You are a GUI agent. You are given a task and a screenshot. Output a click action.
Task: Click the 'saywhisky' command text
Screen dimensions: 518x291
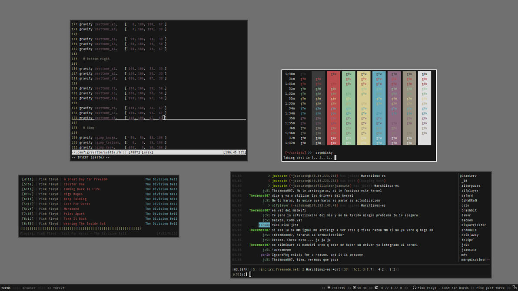(x=324, y=152)
